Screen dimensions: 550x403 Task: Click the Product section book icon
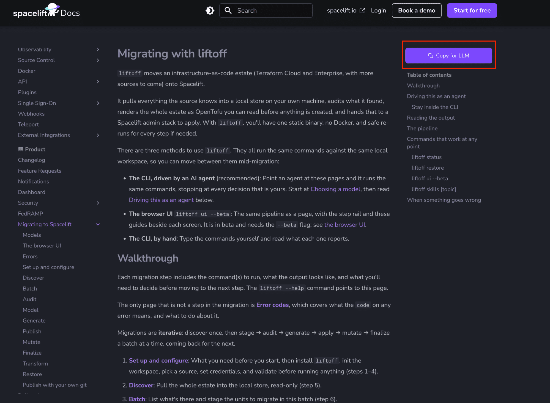[x=21, y=149]
